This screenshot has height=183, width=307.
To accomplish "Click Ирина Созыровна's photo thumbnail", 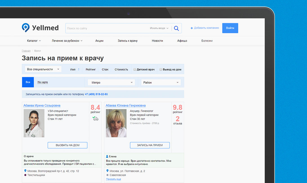I will click(34, 123).
